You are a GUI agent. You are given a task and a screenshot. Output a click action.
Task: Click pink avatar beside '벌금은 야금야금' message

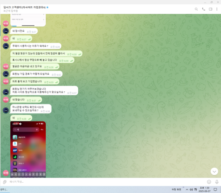point(6,67)
